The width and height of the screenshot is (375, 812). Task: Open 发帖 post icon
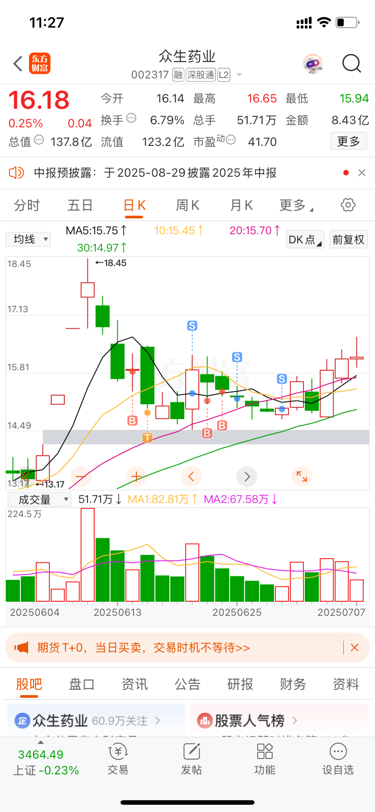[x=192, y=760]
